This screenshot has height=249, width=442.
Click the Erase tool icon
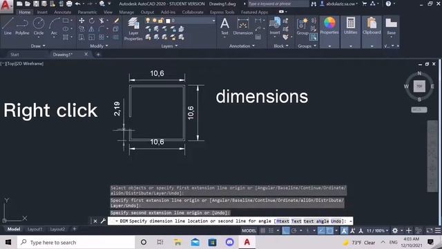click(x=116, y=21)
